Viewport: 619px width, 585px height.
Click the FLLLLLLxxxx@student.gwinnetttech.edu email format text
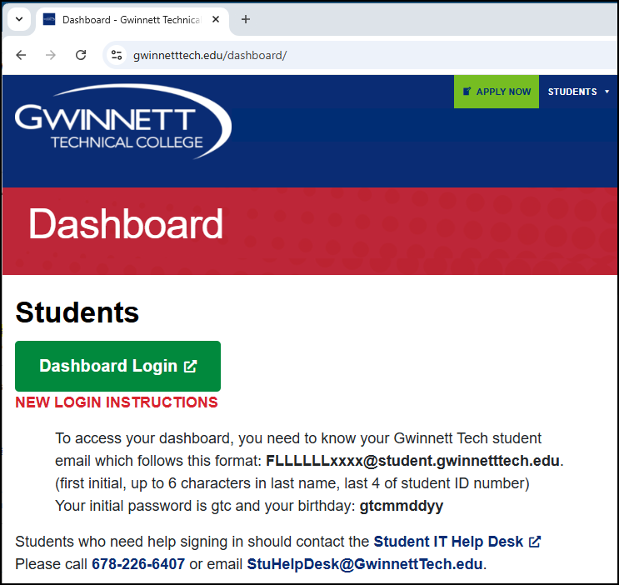click(x=412, y=461)
